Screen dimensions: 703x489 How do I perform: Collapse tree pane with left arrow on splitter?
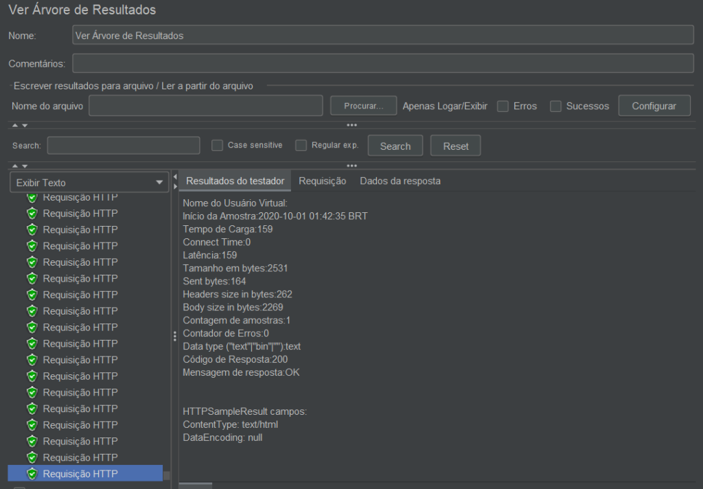click(x=175, y=177)
